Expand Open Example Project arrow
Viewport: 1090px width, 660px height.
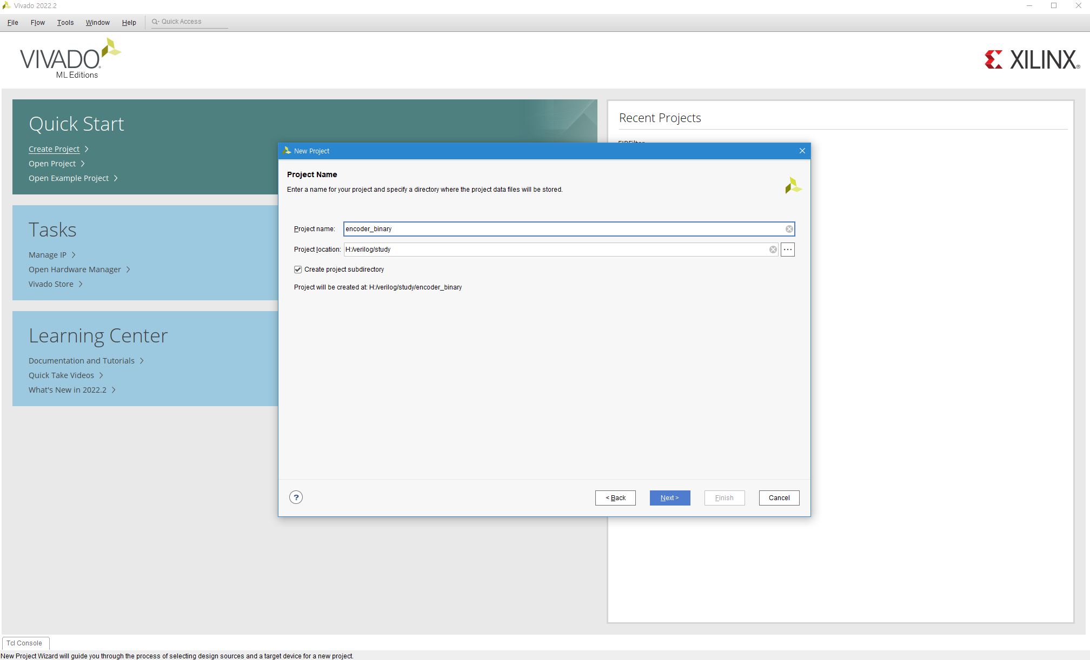pos(116,178)
